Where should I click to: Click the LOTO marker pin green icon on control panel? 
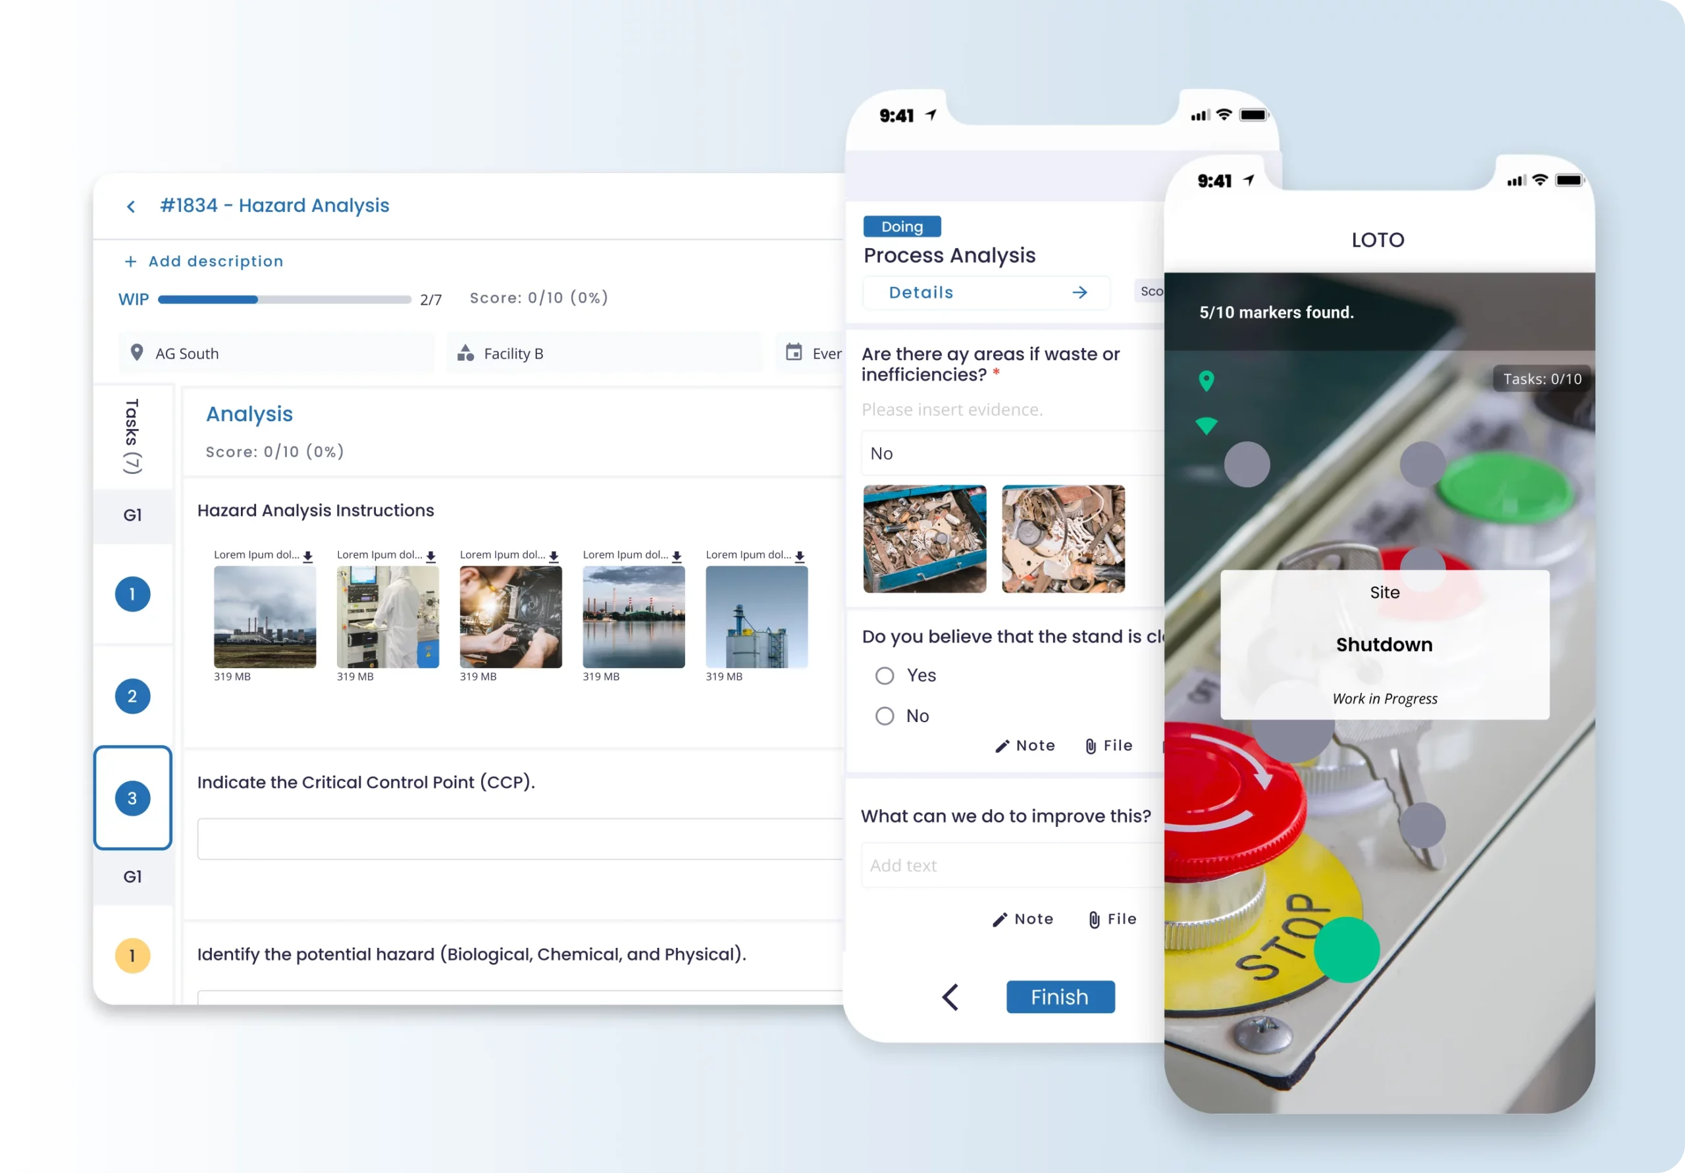pyautogui.click(x=1206, y=382)
